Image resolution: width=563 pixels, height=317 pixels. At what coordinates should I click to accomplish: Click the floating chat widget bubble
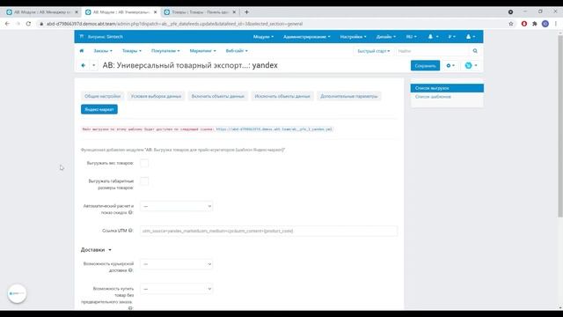tap(17, 293)
